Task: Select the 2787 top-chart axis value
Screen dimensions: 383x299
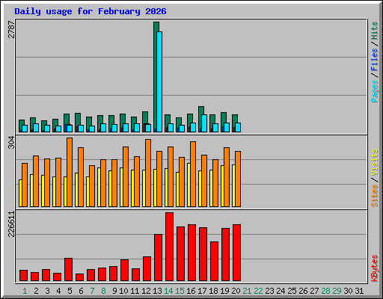Action: tap(11, 29)
